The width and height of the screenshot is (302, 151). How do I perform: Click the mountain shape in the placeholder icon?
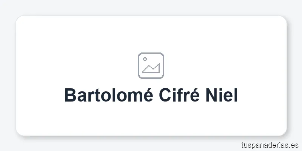point(151,68)
